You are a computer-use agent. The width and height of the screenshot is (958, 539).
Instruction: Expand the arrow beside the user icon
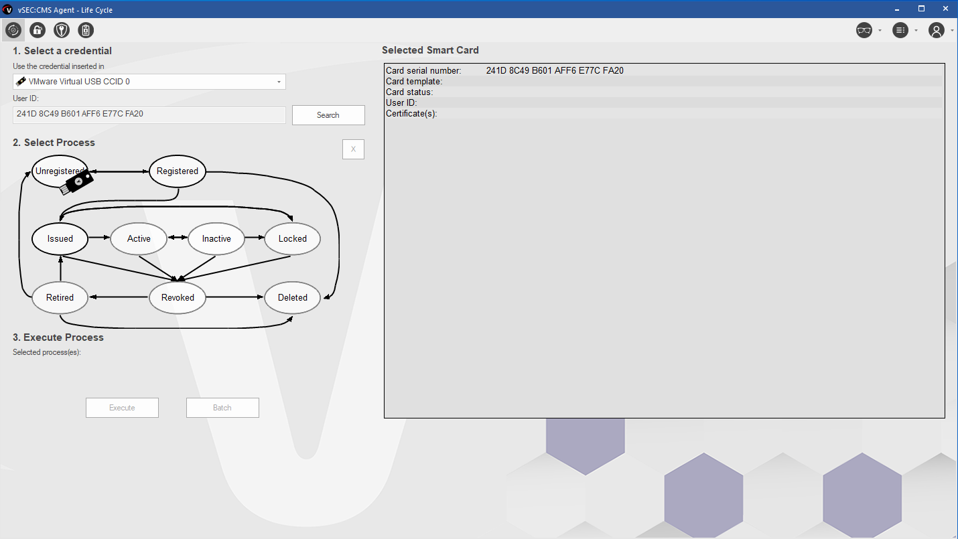click(952, 31)
